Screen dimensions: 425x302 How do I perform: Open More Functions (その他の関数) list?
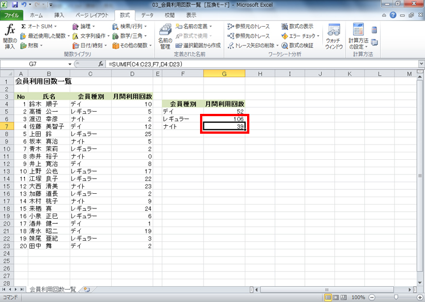[x=132, y=45]
